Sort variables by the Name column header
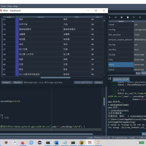 click(121, 21)
